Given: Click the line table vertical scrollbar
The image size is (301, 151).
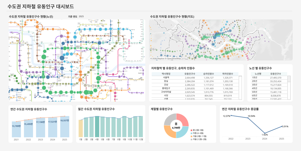Looking at the screenshot, I should 289,87.
